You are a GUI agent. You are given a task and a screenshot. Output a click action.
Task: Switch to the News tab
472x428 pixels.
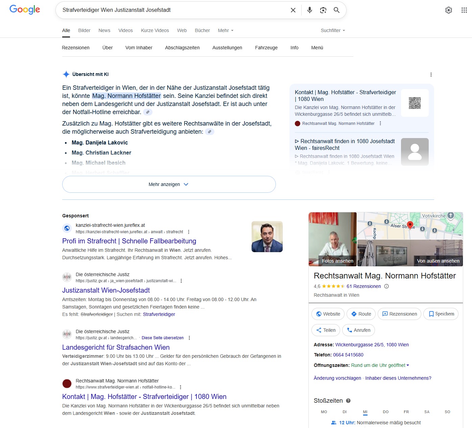coord(104,30)
